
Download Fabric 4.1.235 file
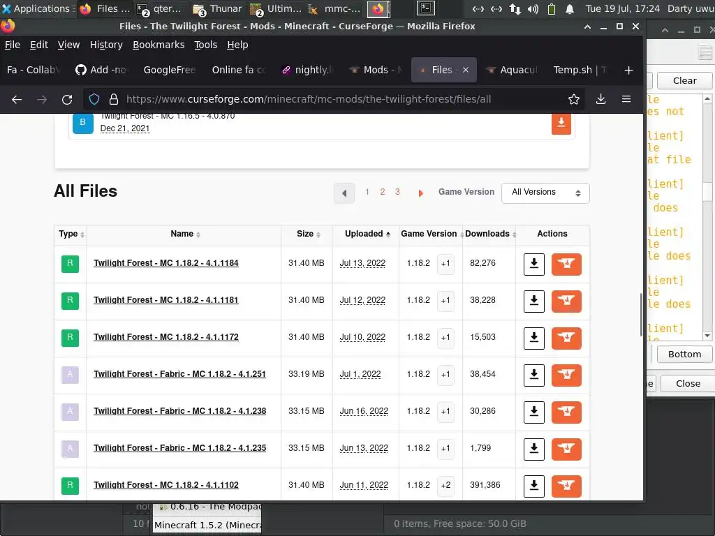534,449
